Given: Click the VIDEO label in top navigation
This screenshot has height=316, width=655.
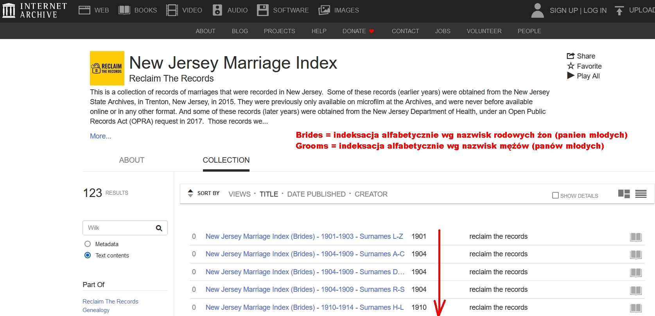Looking at the screenshot, I should (192, 10).
